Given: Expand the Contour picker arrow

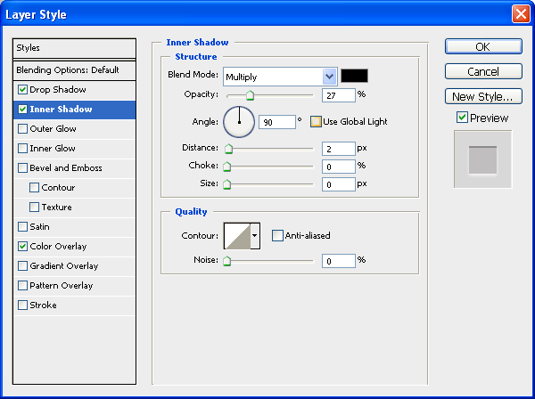Looking at the screenshot, I should click(x=255, y=236).
